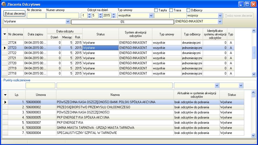Image resolution: width=258 pixels, height=145 pixels.
Task: Decrease the month value of Odczyt na dzień
Action: pyautogui.click(x=100, y=17)
